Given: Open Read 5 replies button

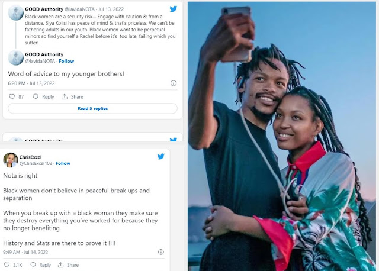Looking at the screenshot, I should click(x=92, y=108).
